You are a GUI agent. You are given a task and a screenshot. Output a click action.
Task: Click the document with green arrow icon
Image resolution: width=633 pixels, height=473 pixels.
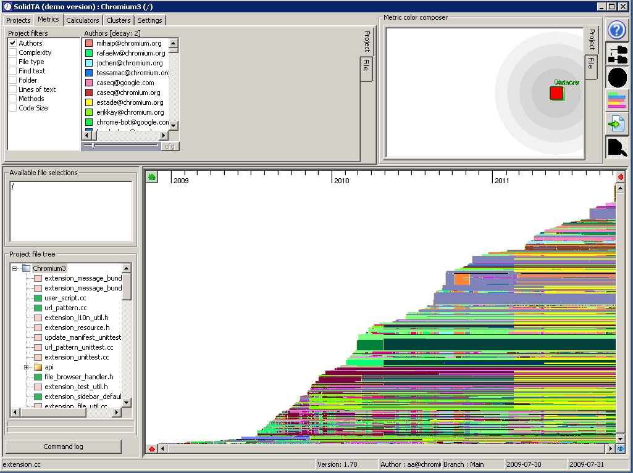[617, 124]
